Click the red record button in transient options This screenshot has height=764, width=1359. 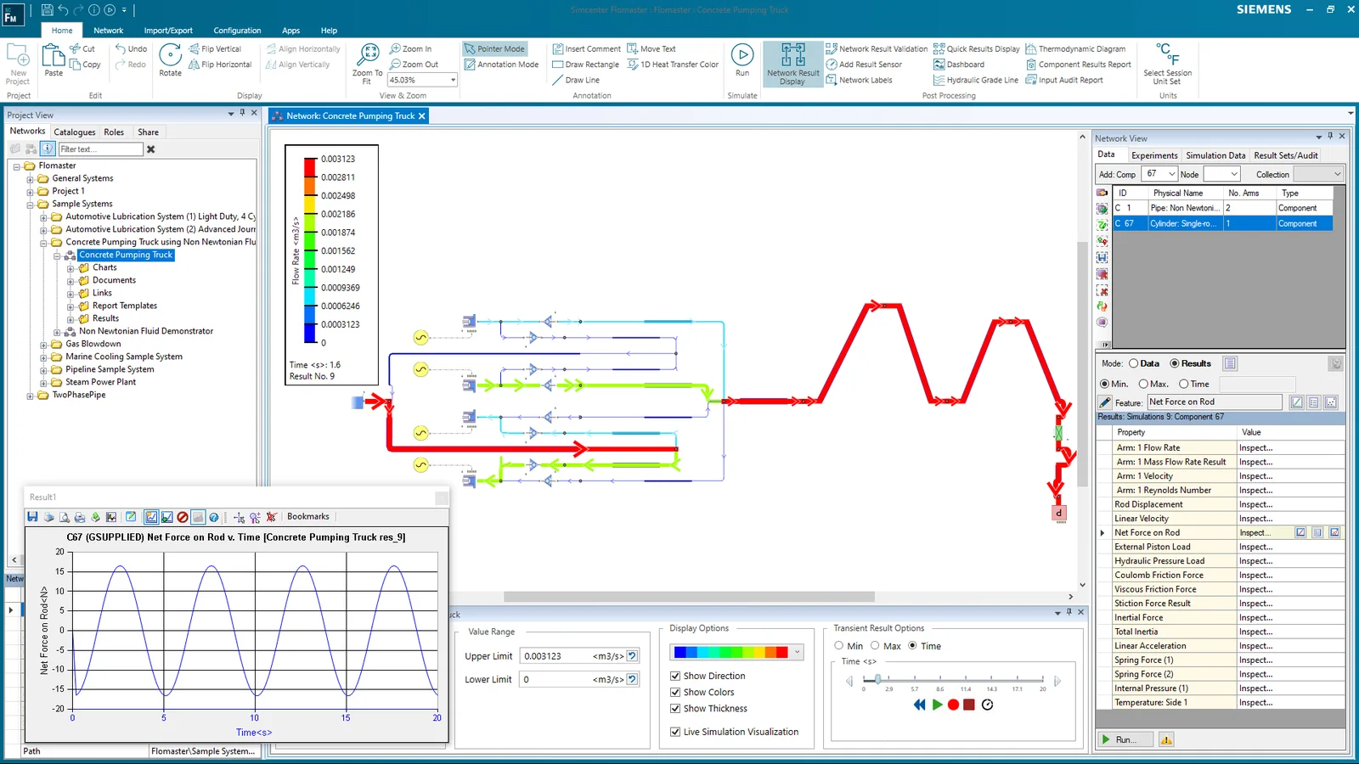(x=953, y=705)
